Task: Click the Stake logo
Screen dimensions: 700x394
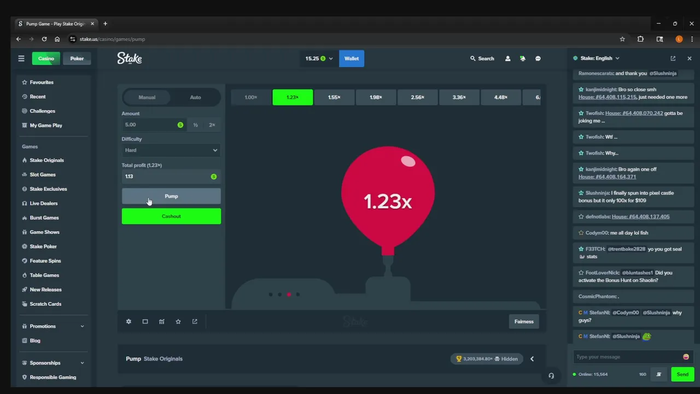Action: point(130,59)
